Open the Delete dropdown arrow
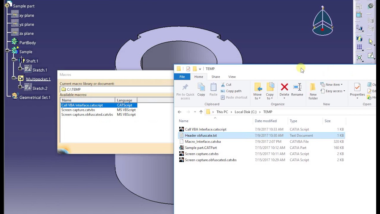 [x=284, y=98]
